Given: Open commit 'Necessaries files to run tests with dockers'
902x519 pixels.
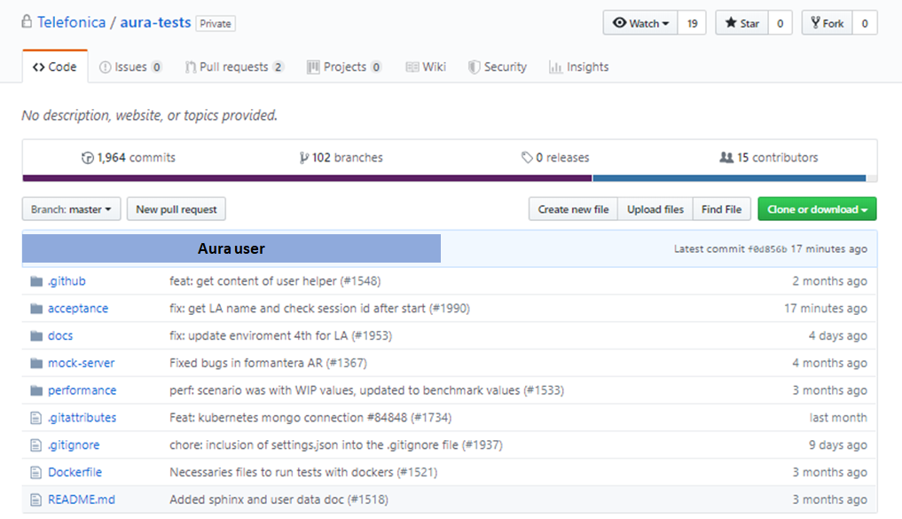Looking at the screenshot, I should [303, 472].
